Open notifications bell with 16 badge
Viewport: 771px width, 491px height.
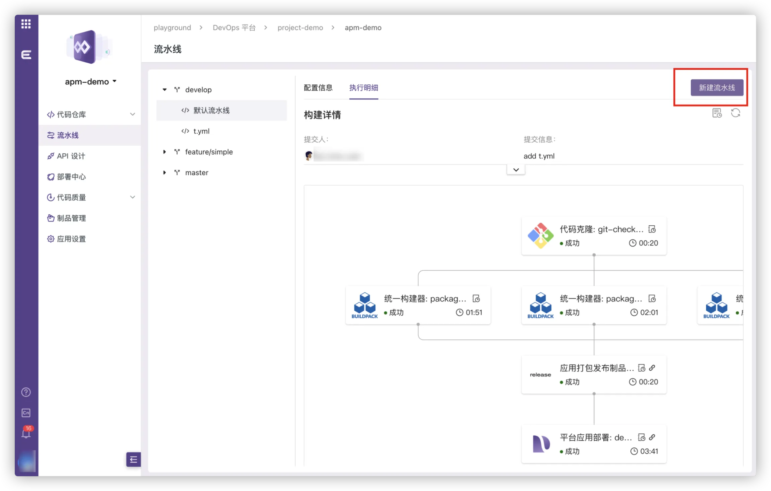[x=26, y=433]
